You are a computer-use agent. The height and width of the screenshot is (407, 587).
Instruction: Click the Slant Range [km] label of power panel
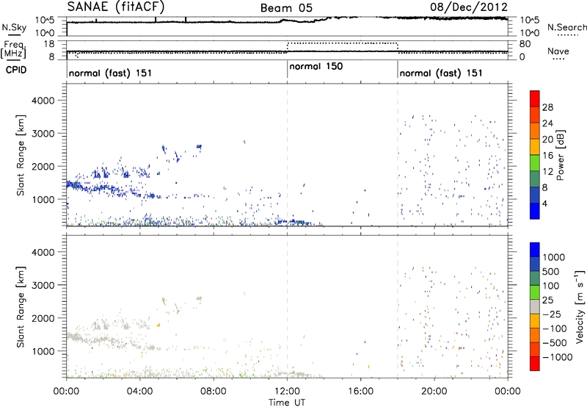pos(21,155)
